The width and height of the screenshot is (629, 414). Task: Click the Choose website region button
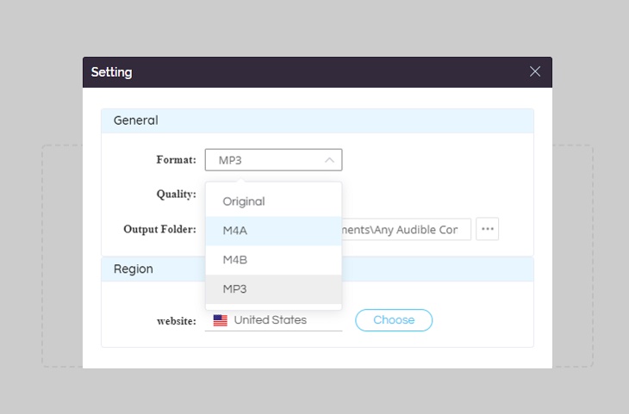[394, 320]
